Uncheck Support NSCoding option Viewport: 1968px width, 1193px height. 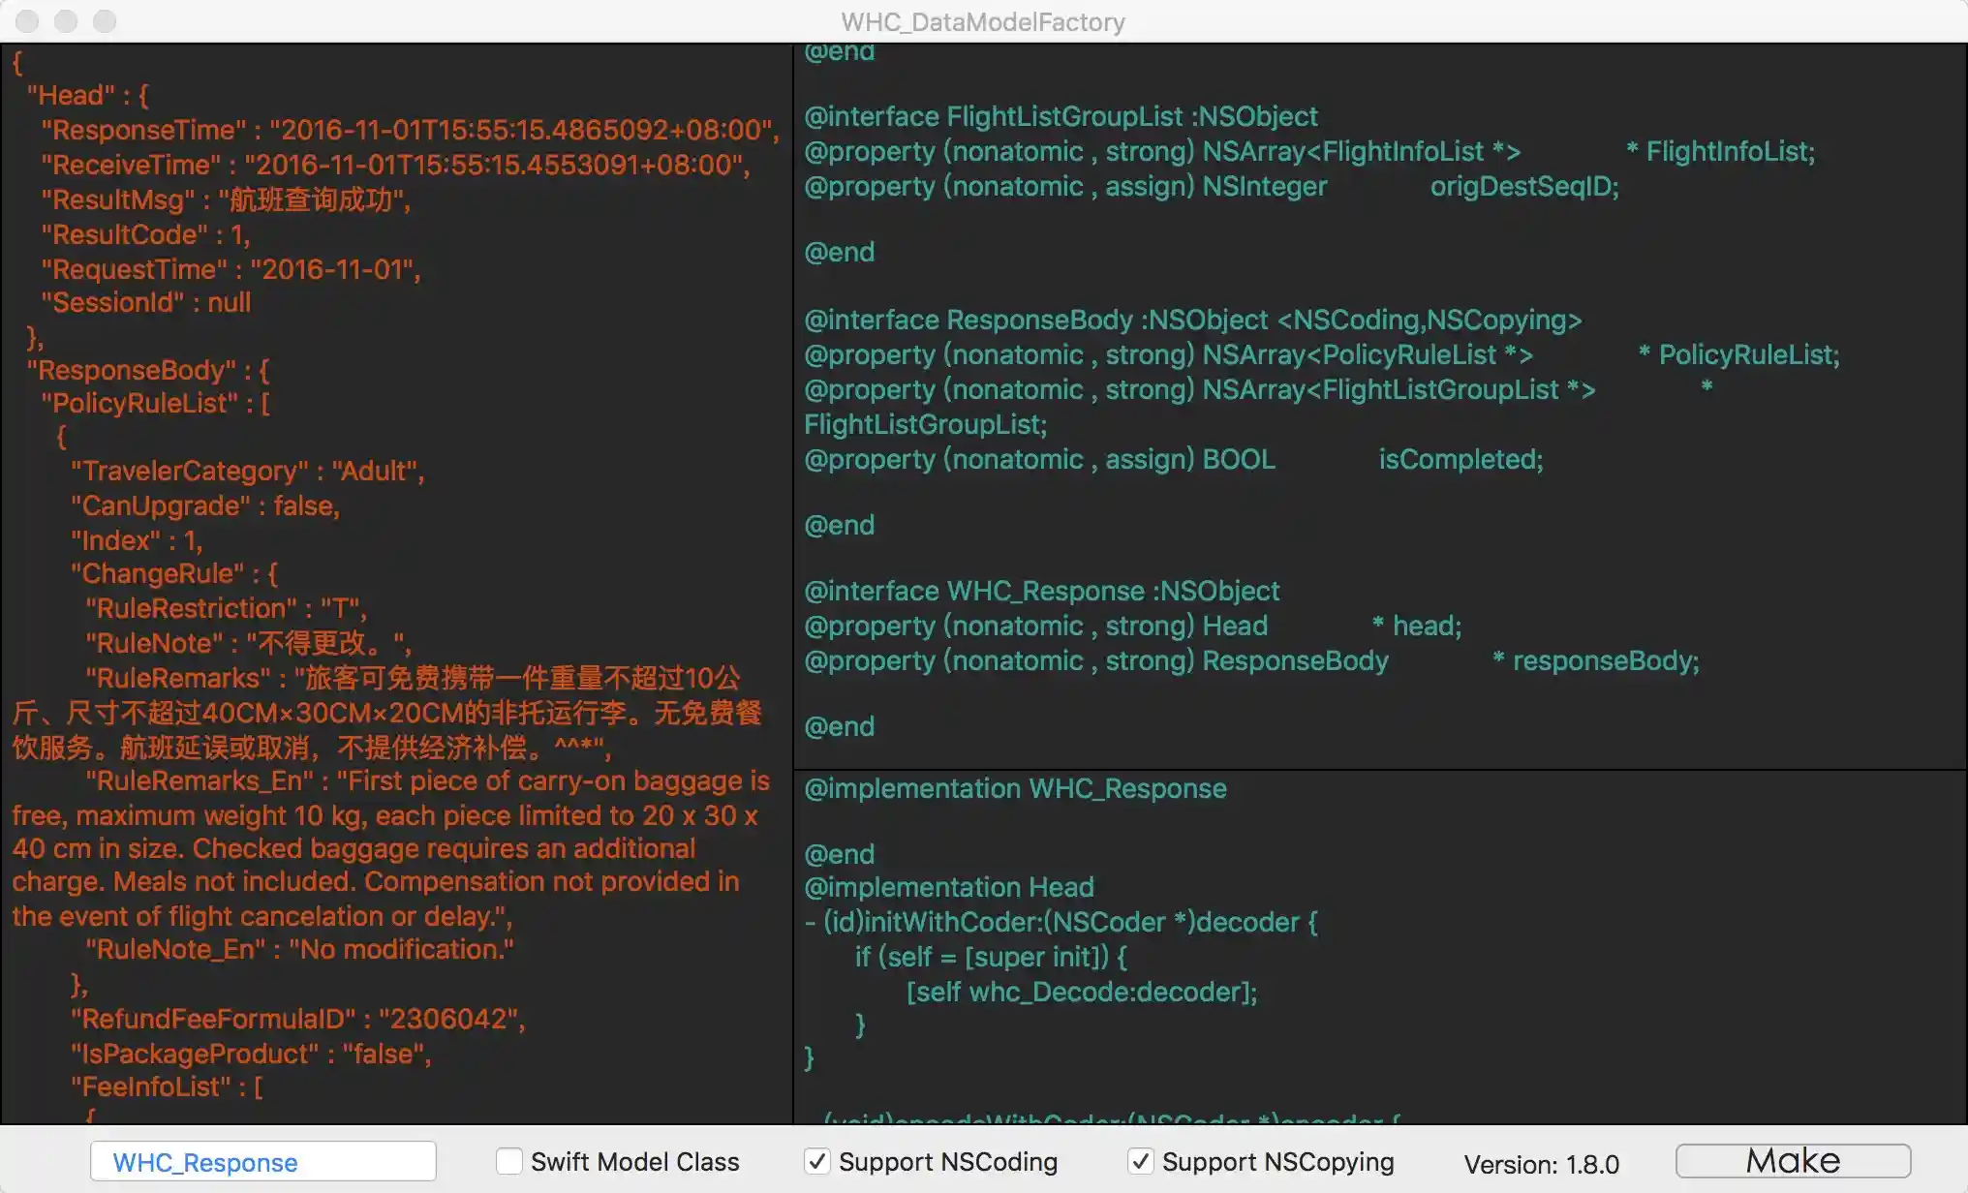[x=817, y=1161]
